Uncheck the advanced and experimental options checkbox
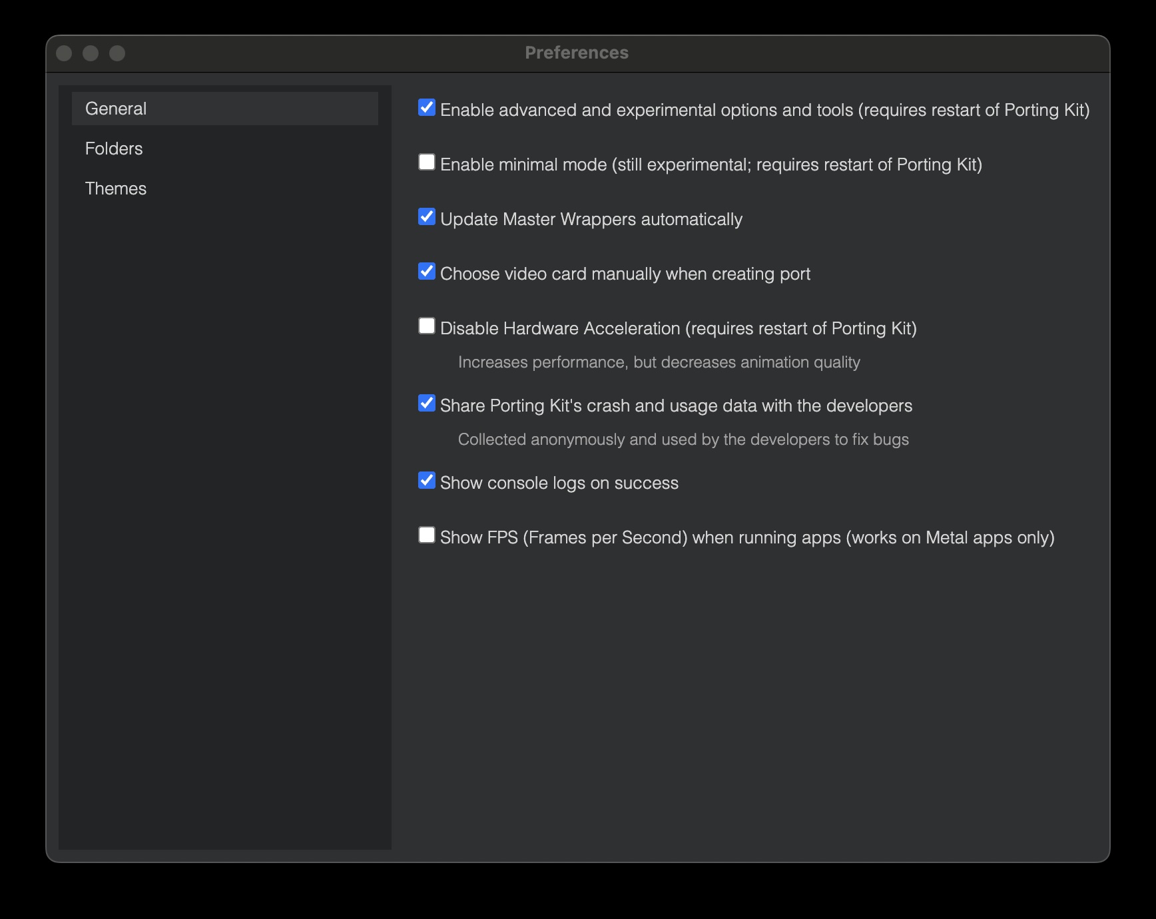Screen dimensions: 1156x919 coord(427,108)
